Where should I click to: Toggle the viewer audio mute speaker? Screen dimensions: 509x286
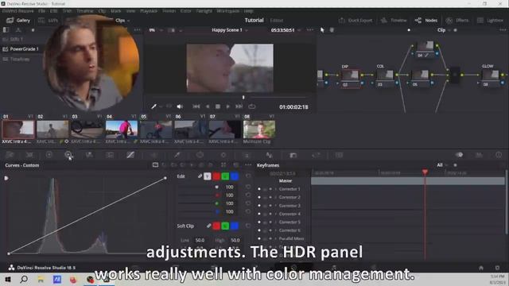coord(180,106)
